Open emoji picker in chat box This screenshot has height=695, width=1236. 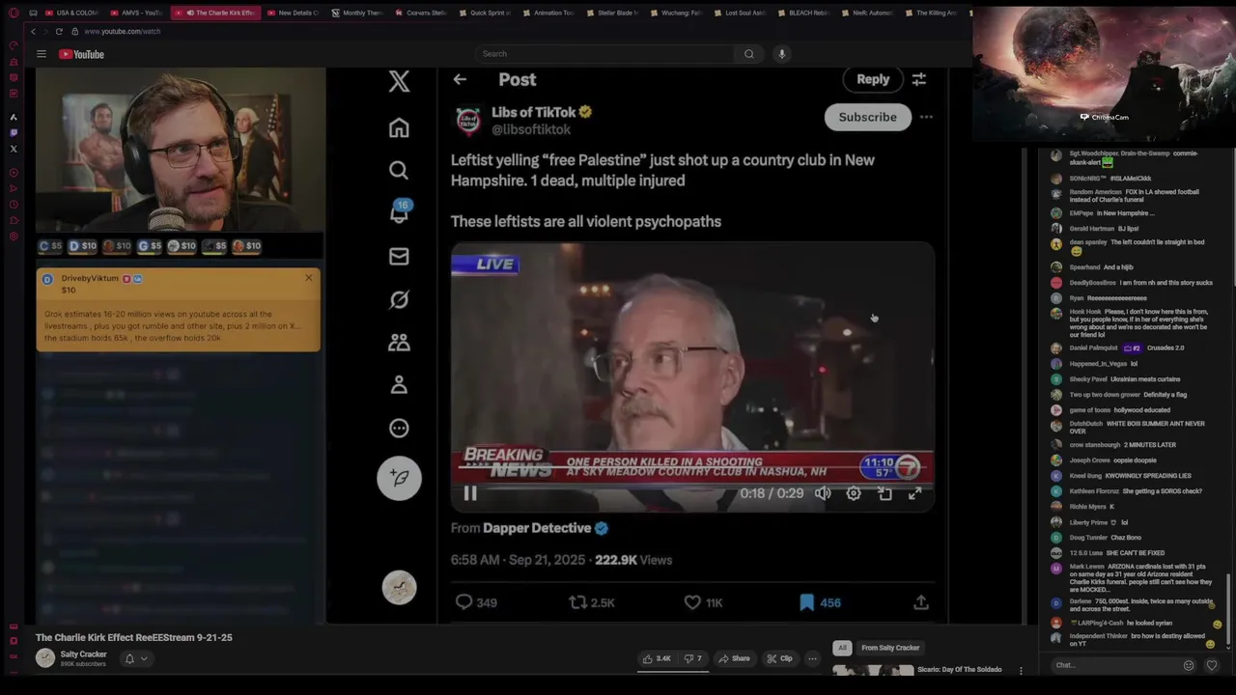pos(1189,665)
